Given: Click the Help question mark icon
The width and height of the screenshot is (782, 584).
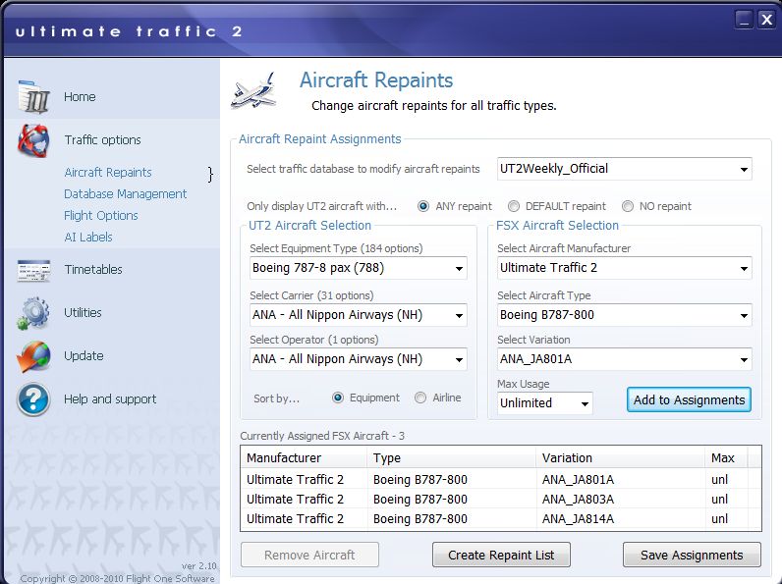Looking at the screenshot, I should pyautogui.click(x=33, y=399).
